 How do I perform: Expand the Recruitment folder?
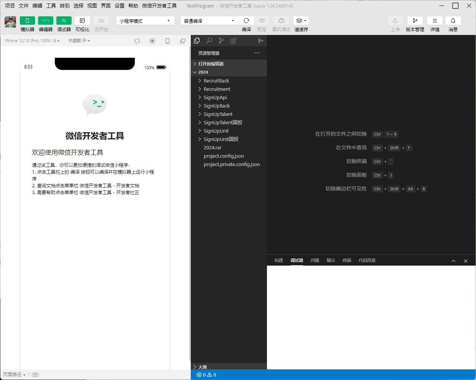(229, 89)
